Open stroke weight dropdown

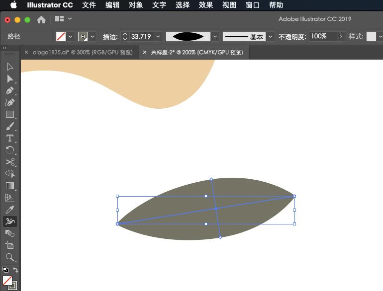(158, 37)
